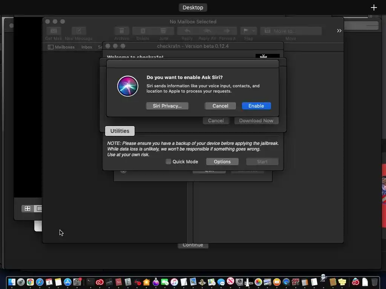This screenshot has height=289, width=386.
Task: Open Launchpad from the Dock
Action: click(21, 282)
